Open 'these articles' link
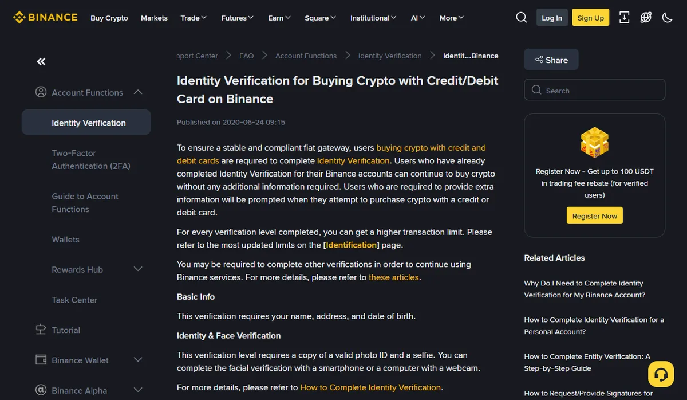Viewport: 687px width, 400px height. pos(394,277)
